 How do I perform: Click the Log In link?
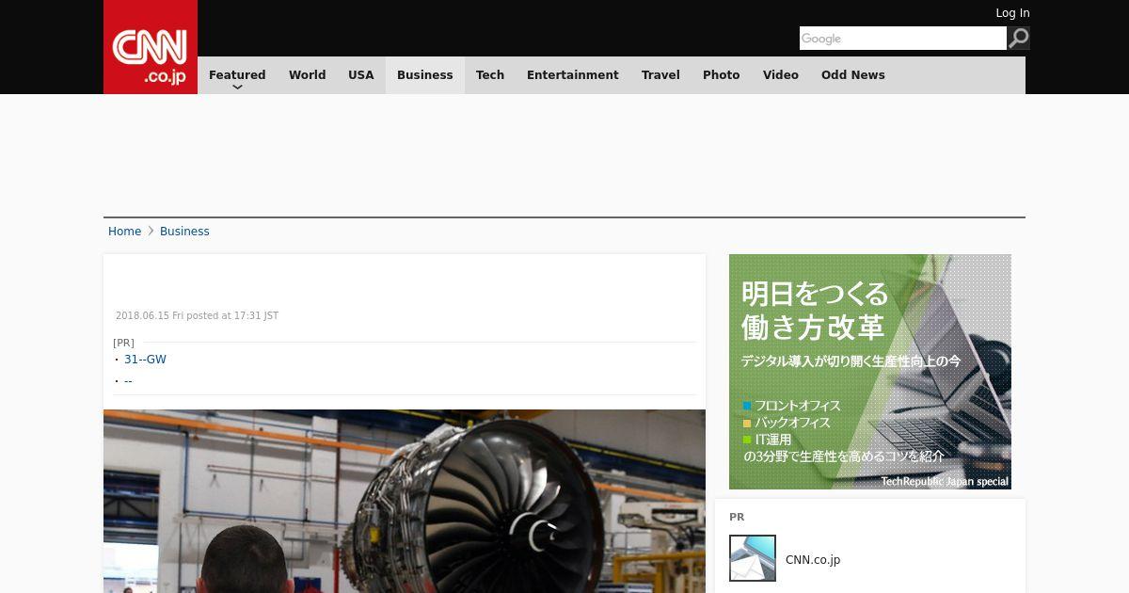coord(1012,13)
